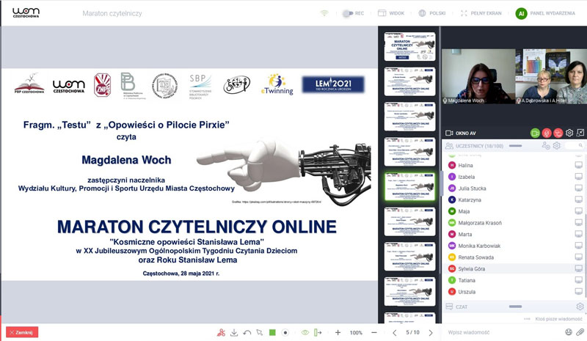Zoom in with the plus icon
This screenshot has height=341, width=587.
point(338,332)
